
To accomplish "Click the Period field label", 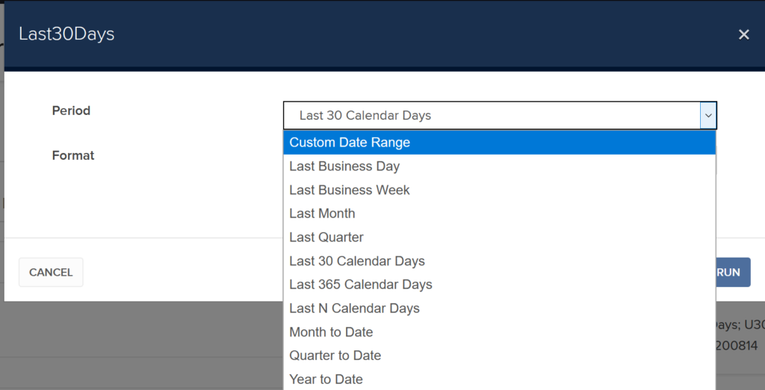I will (x=71, y=111).
